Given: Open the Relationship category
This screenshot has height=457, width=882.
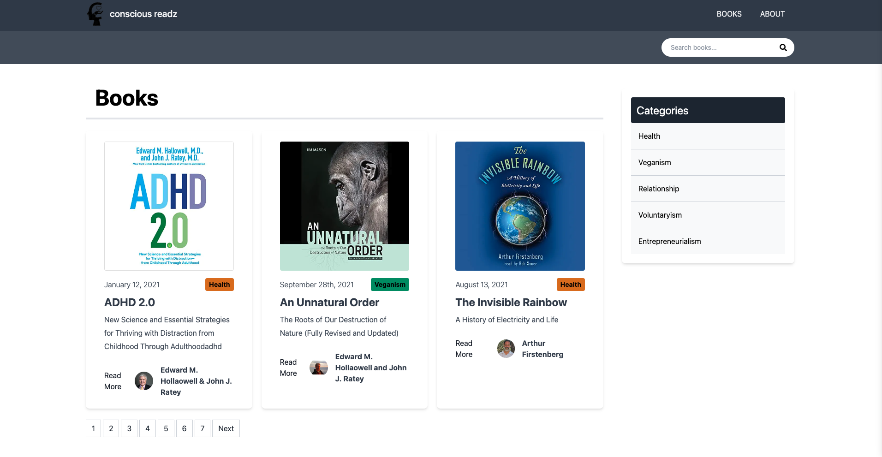Looking at the screenshot, I should (658, 189).
